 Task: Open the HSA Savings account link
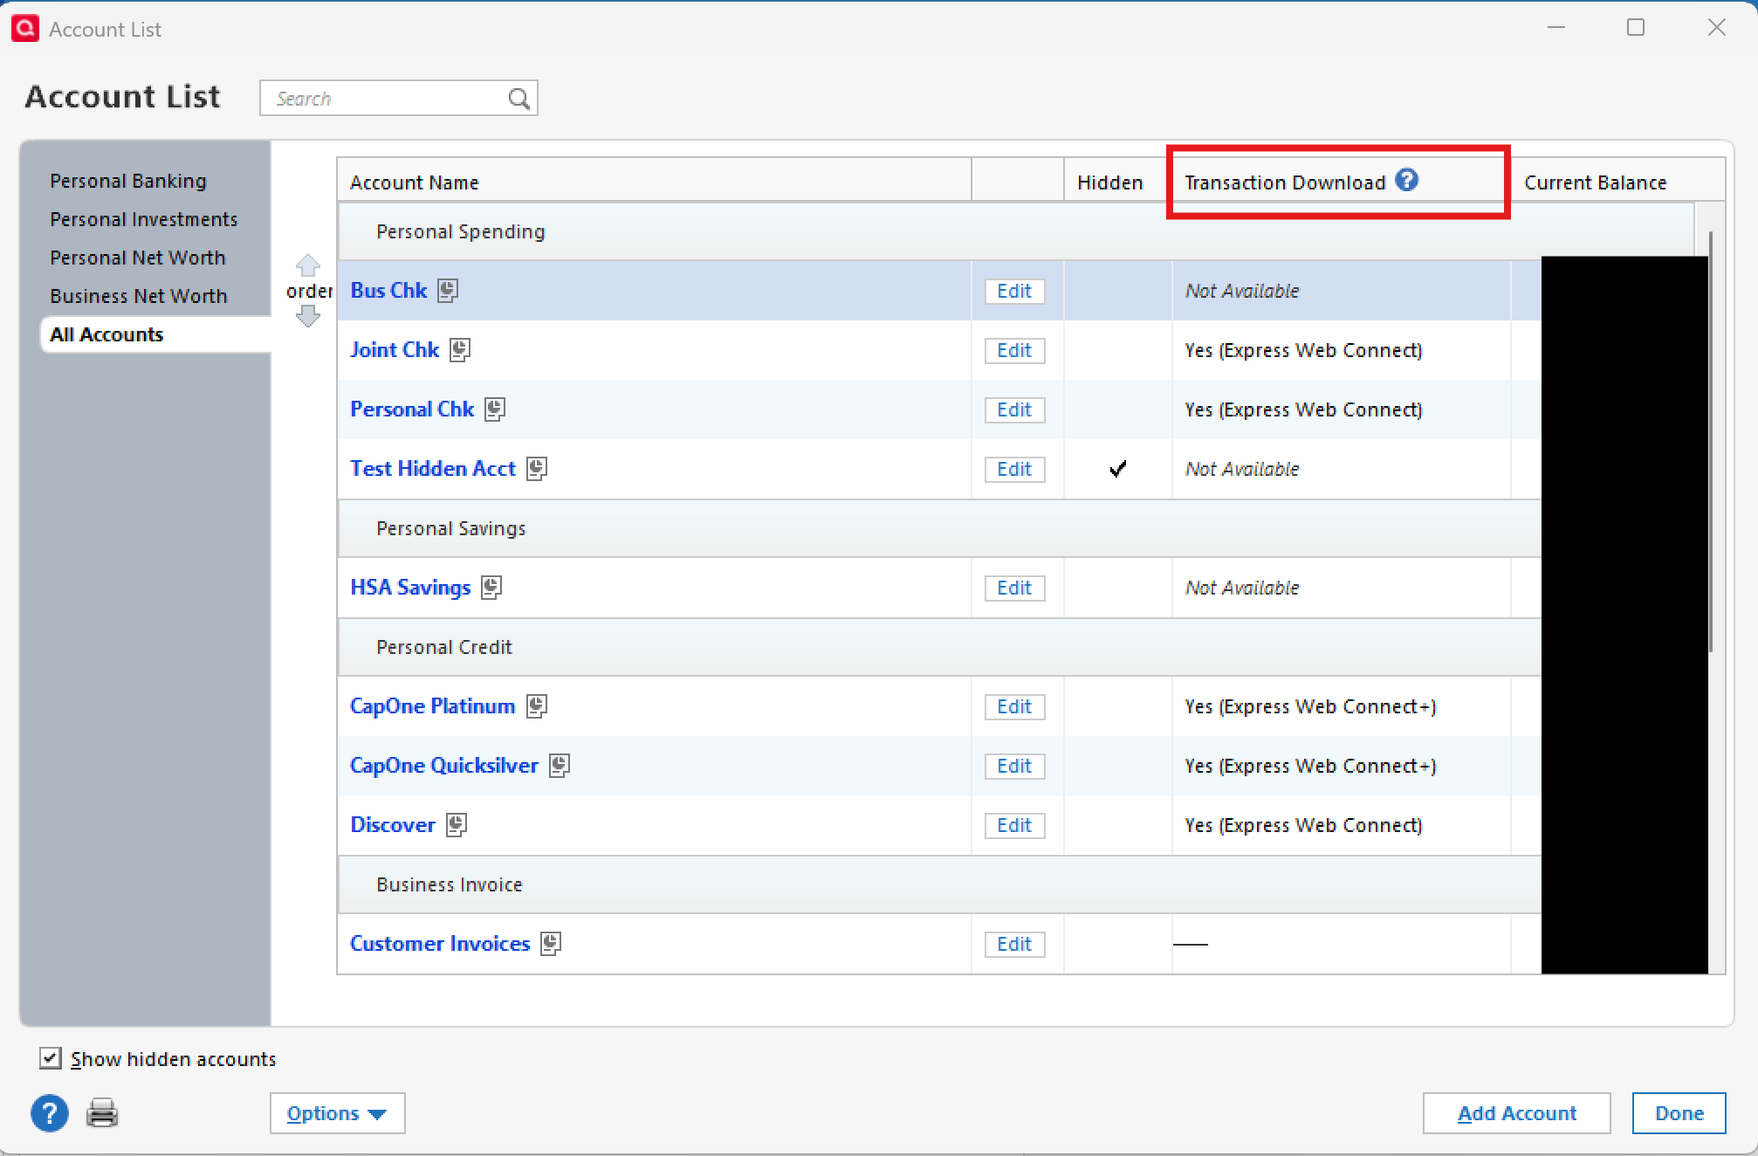pyautogui.click(x=410, y=587)
